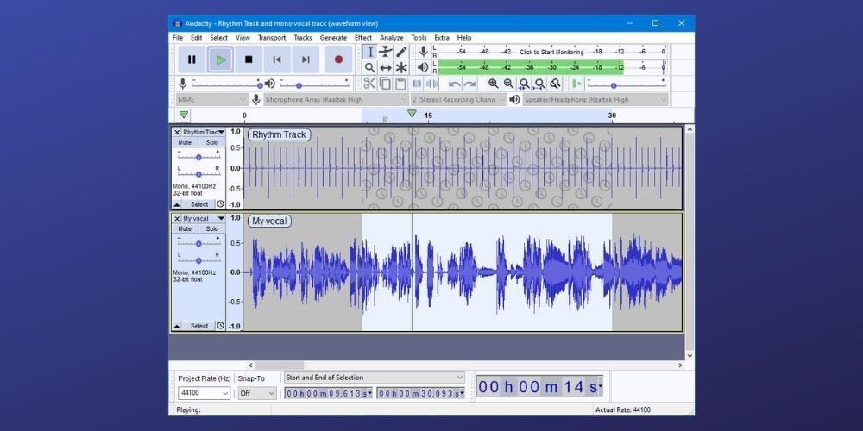863x431 pixels.
Task: Click Select button on Rhythm Track panel
Action: click(x=198, y=204)
